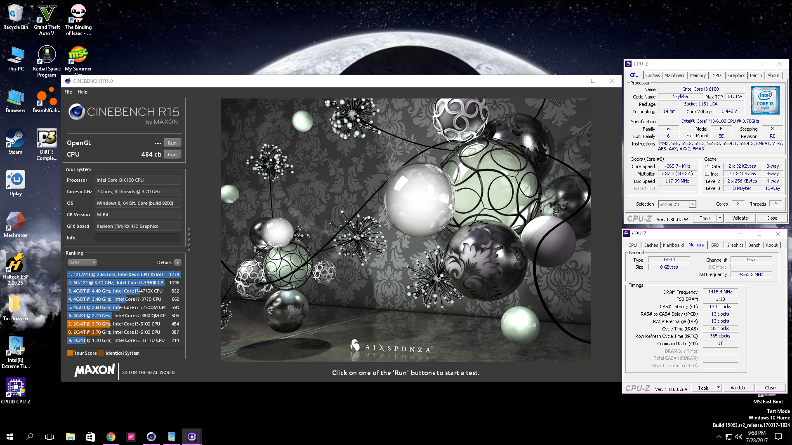Click the Cinebench Info input field
This screenshot has height=445, width=792.
138,238
